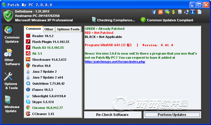
Task: Select Quicktime 7.71.80.42 text
Action: tap(48, 84)
